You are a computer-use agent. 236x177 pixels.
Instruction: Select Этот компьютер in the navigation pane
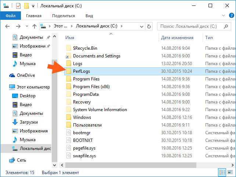[x=29, y=87]
